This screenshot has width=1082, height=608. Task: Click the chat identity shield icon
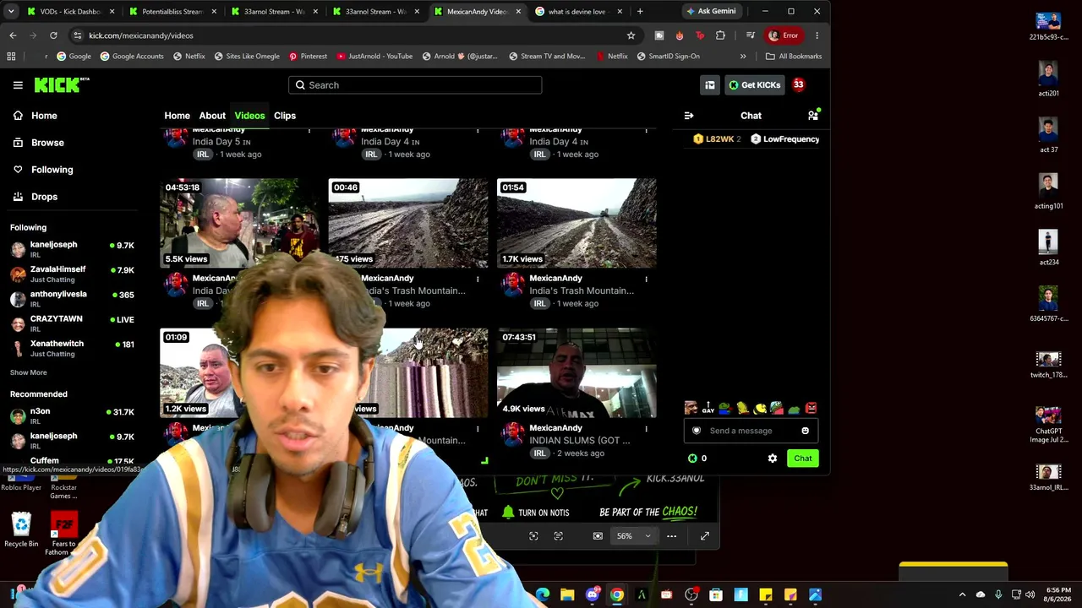point(697,431)
